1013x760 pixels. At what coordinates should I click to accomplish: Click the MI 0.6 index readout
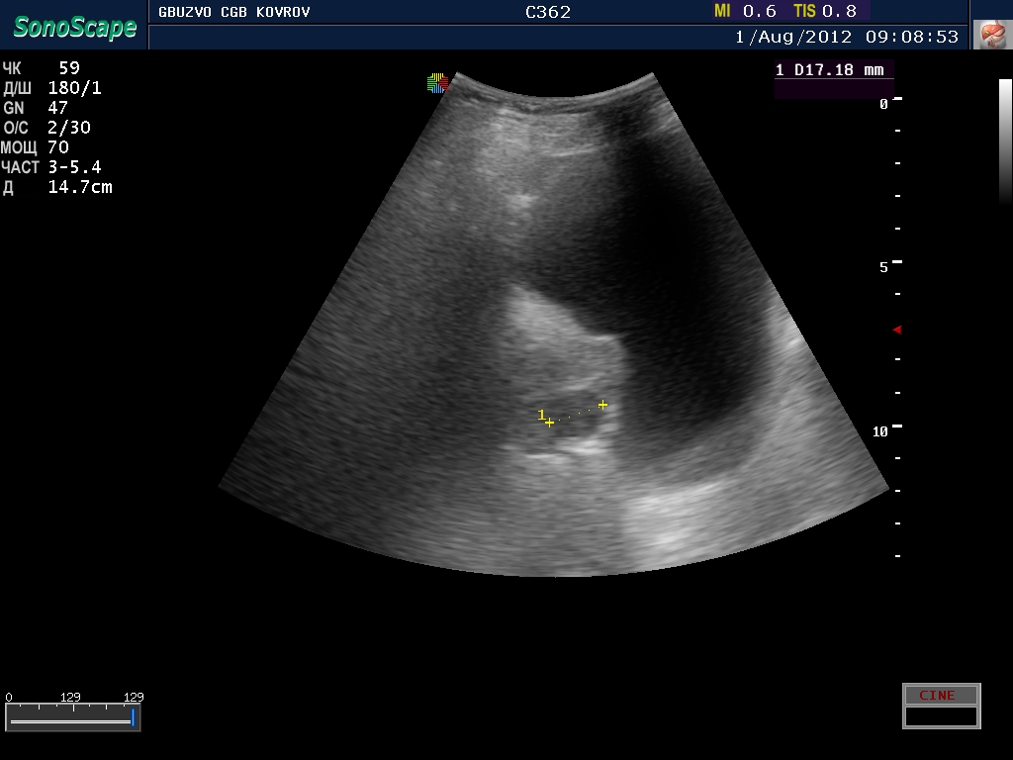(745, 11)
